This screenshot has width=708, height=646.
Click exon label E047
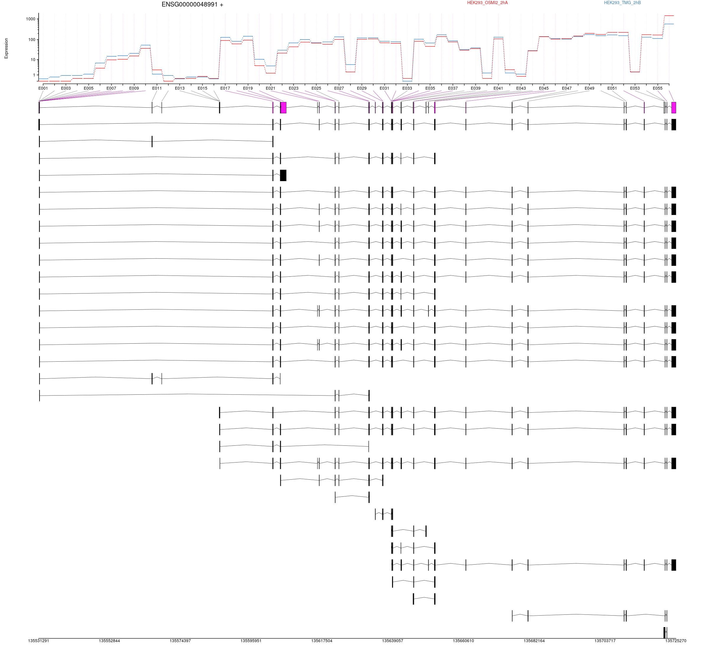567,88
